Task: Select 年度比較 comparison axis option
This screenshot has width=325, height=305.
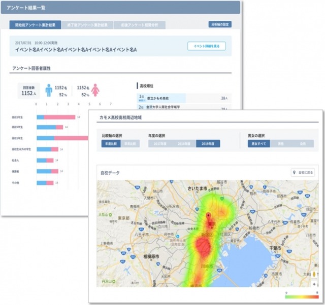Action: pos(111,144)
